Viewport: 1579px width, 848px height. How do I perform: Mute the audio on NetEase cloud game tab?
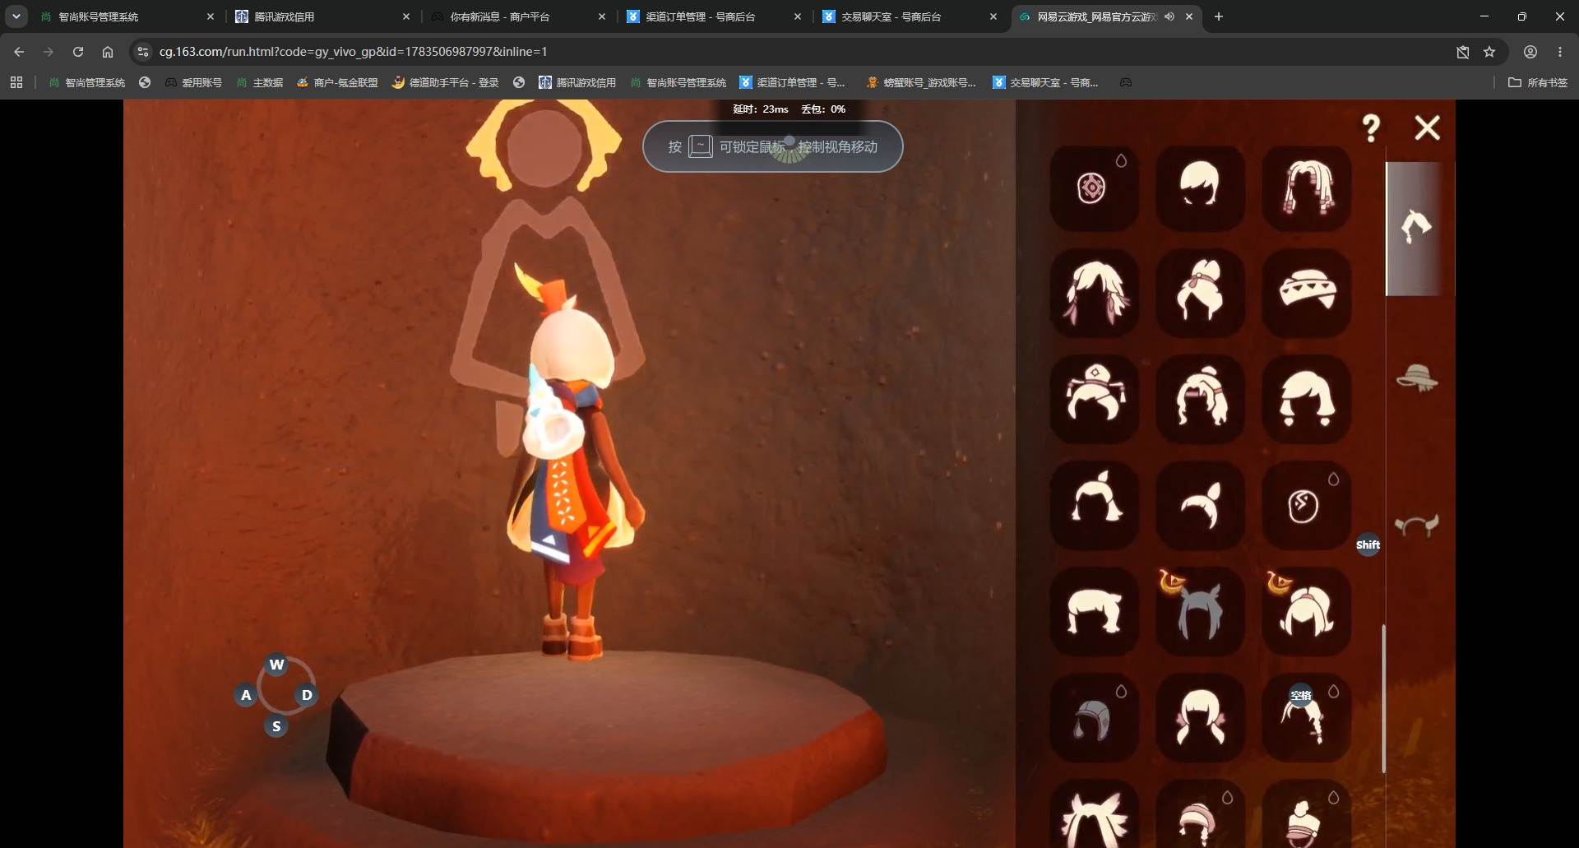point(1169,16)
